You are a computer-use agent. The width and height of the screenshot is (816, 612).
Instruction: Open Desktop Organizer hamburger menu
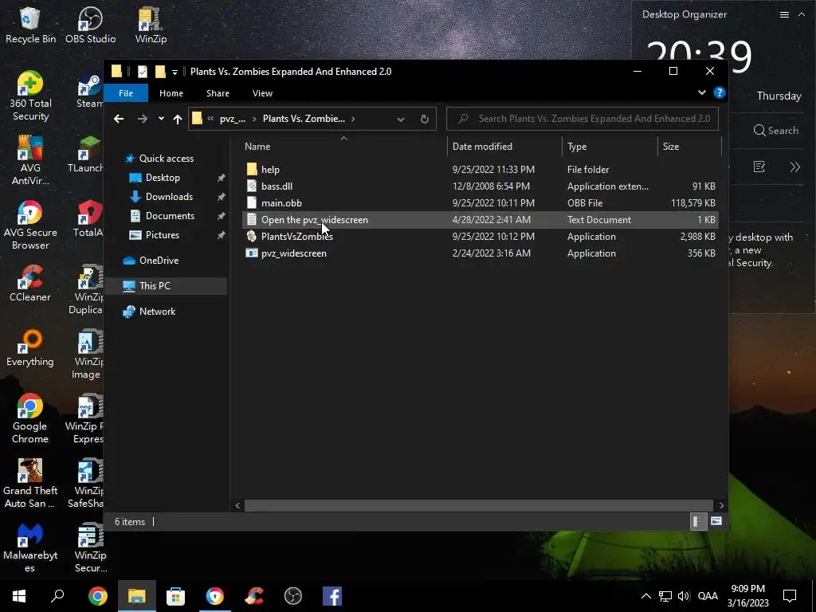click(784, 14)
